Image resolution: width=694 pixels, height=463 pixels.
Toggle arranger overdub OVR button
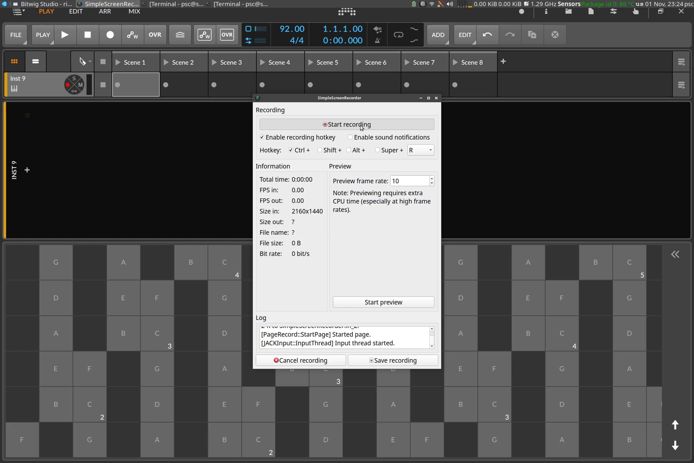click(155, 35)
